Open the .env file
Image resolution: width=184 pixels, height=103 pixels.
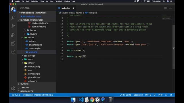coord(30,70)
